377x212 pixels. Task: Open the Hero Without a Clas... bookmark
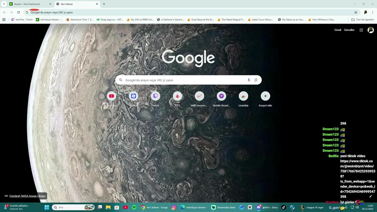[321, 20]
